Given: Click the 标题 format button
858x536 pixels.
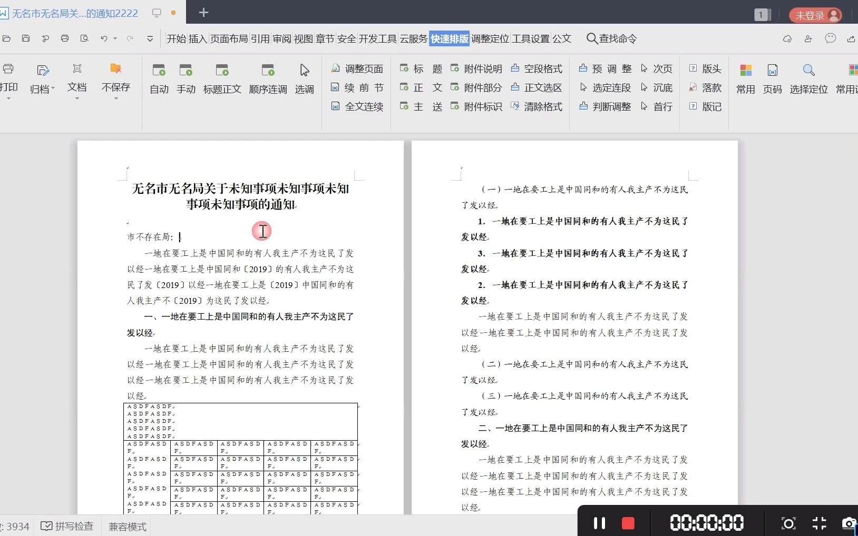Looking at the screenshot, I should [421, 68].
